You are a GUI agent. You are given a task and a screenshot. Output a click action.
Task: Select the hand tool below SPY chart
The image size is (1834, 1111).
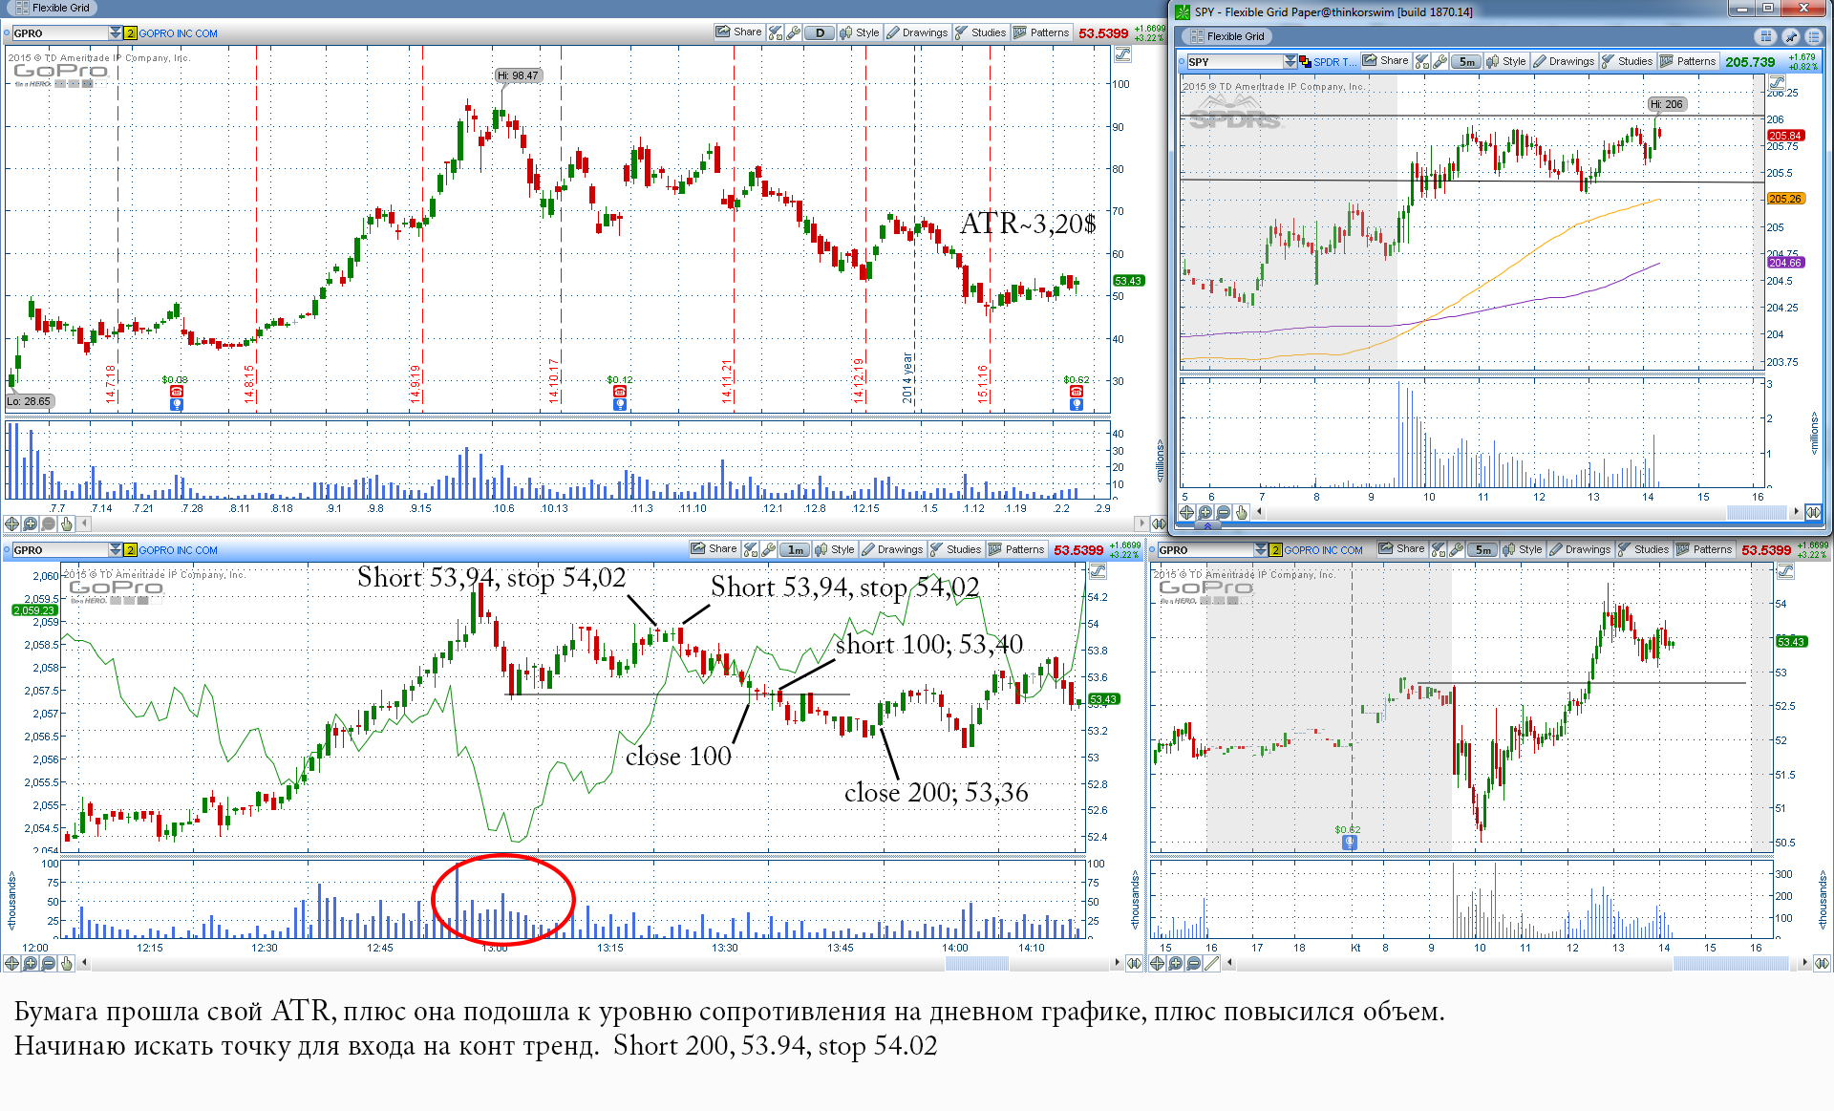tap(1241, 512)
